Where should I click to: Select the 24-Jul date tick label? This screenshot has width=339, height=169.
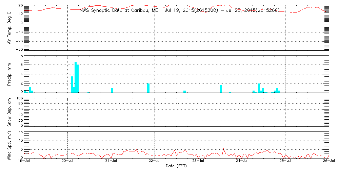click(x=242, y=162)
